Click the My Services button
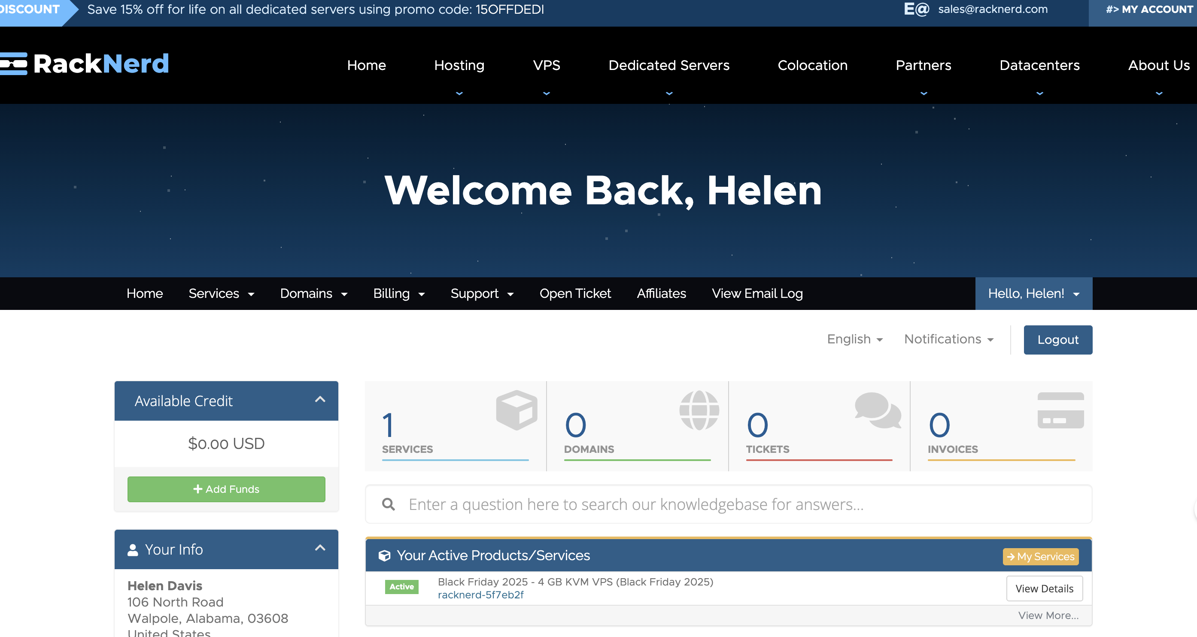 tap(1041, 556)
